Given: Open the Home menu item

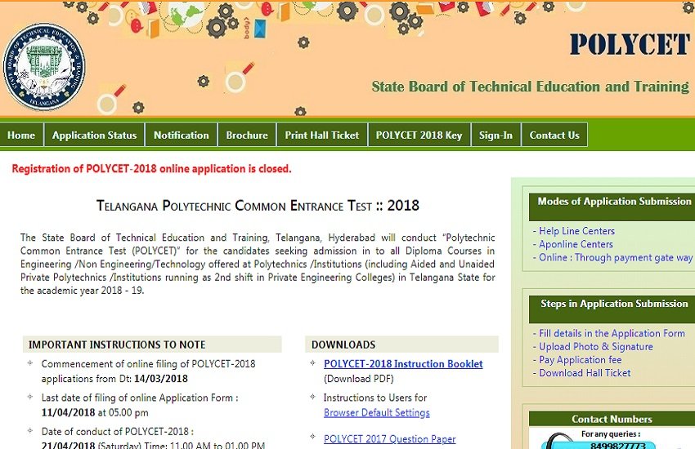Looking at the screenshot, I should click(21, 136).
